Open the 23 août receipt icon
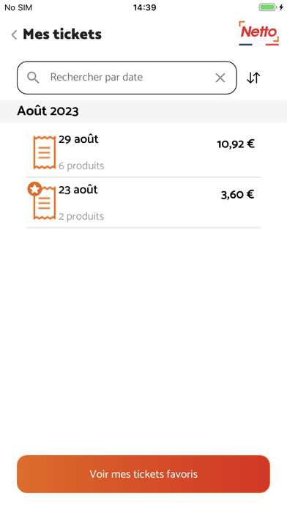Screen dimensions: 287x510 tap(44, 203)
